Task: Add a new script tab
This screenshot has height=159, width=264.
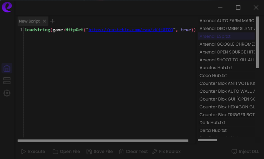Action: pyautogui.click(x=52, y=21)
